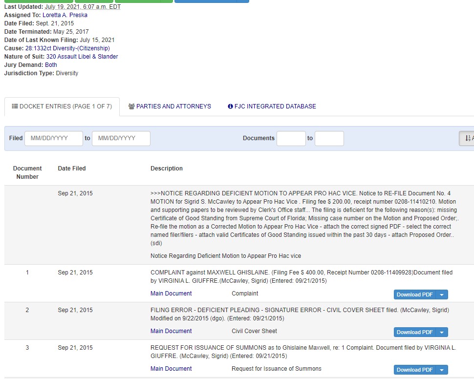Click Date of Last Known Filing July 15, 2021

pyautogui.click(x=97, y=40)
